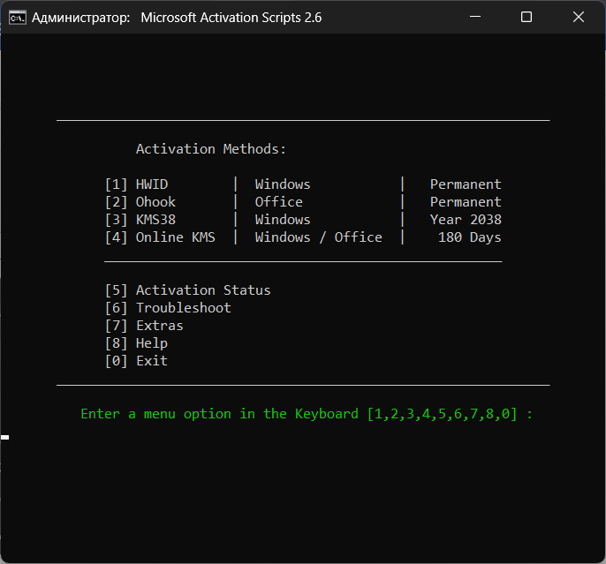Click the 'Year 2038' text in KMS38 row

tap(466, 220)
